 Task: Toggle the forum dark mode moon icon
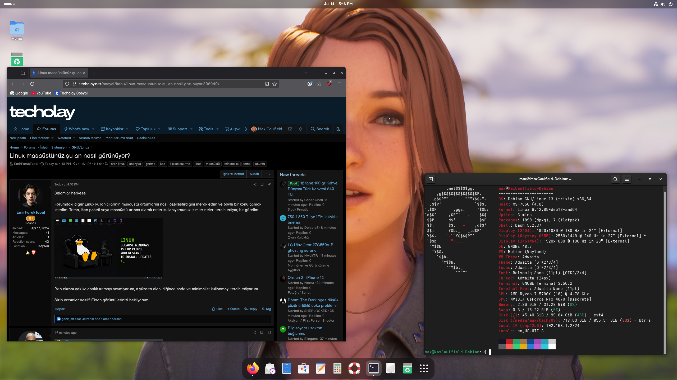coord(338,129)
